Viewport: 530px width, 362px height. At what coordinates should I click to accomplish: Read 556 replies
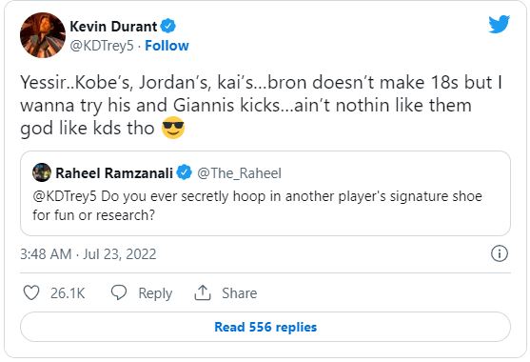[265, 327]
